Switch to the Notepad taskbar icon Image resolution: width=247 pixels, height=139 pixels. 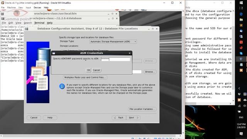point(241,64)
